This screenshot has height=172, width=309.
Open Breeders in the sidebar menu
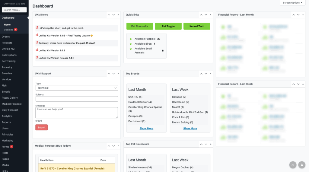[7, 73]
